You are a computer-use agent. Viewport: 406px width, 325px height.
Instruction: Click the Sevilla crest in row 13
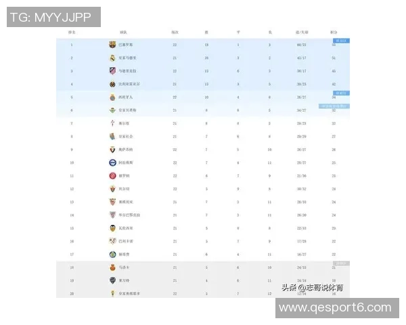click(112, 202)
